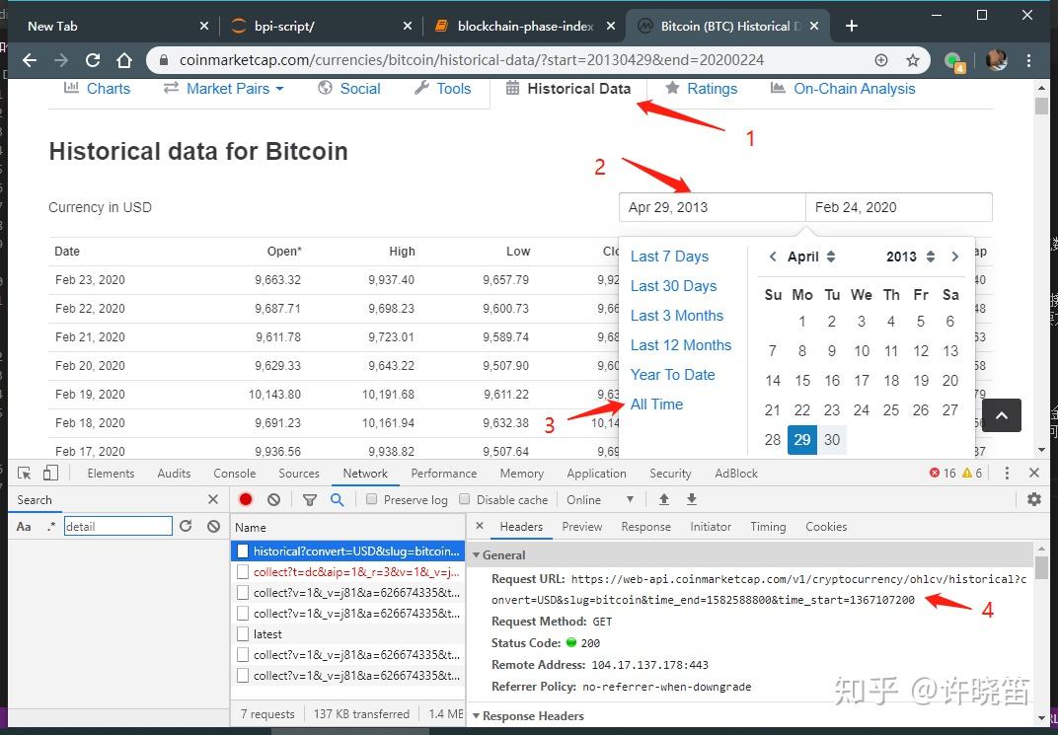Toggle the network filter icon
The height and width of the screenshot is (735, 1058).
pyautogui.click(x=310, y=499)
